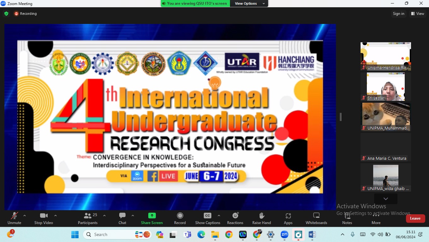Open the Whiteboards icon
429x242 pixels.
coord(316,216)
